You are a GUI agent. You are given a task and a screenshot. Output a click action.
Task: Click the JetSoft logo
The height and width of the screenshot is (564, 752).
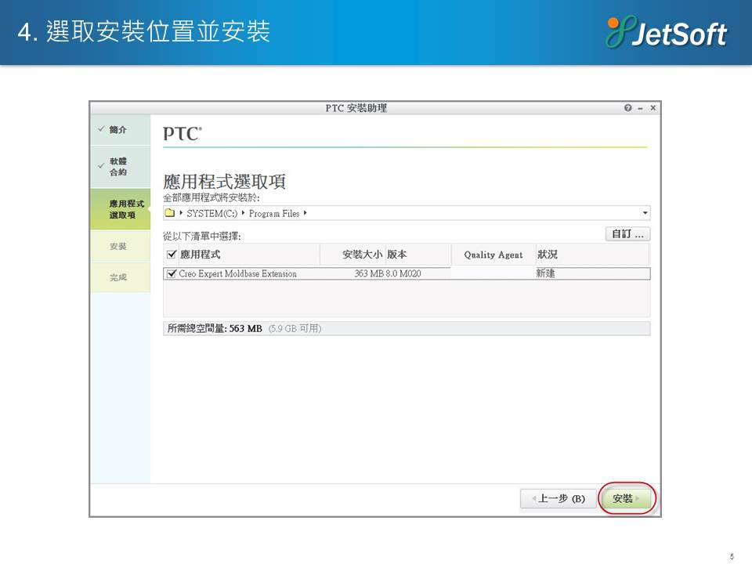point(667,33)
